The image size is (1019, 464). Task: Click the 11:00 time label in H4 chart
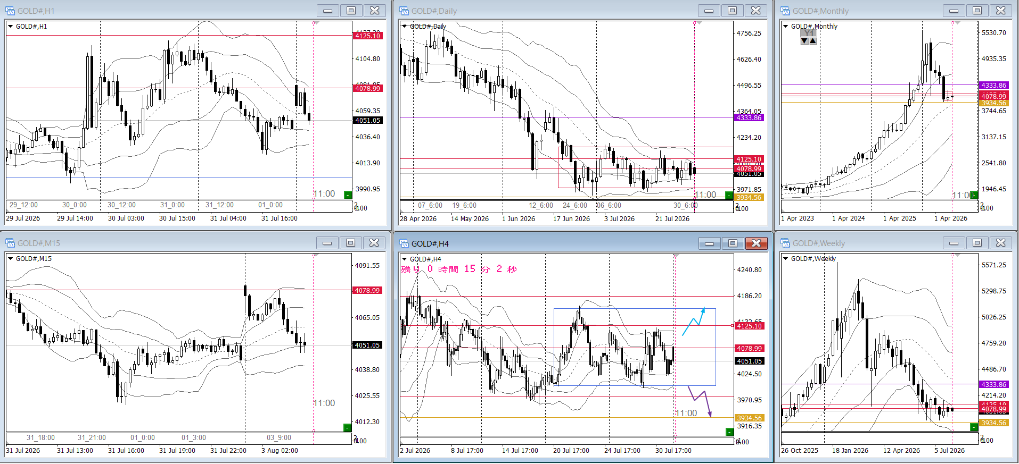point(686,413)
